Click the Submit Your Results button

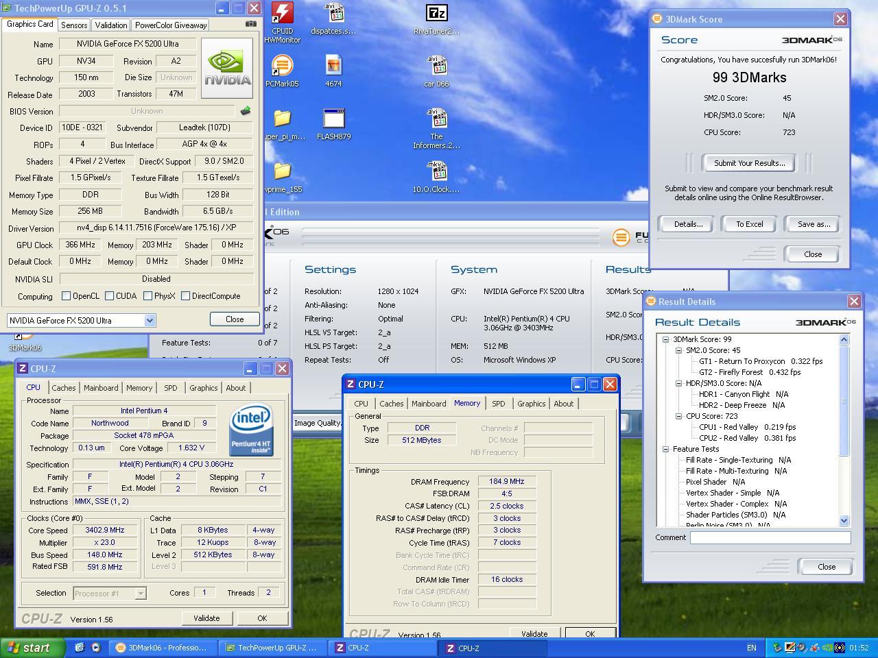pos(750,163)
